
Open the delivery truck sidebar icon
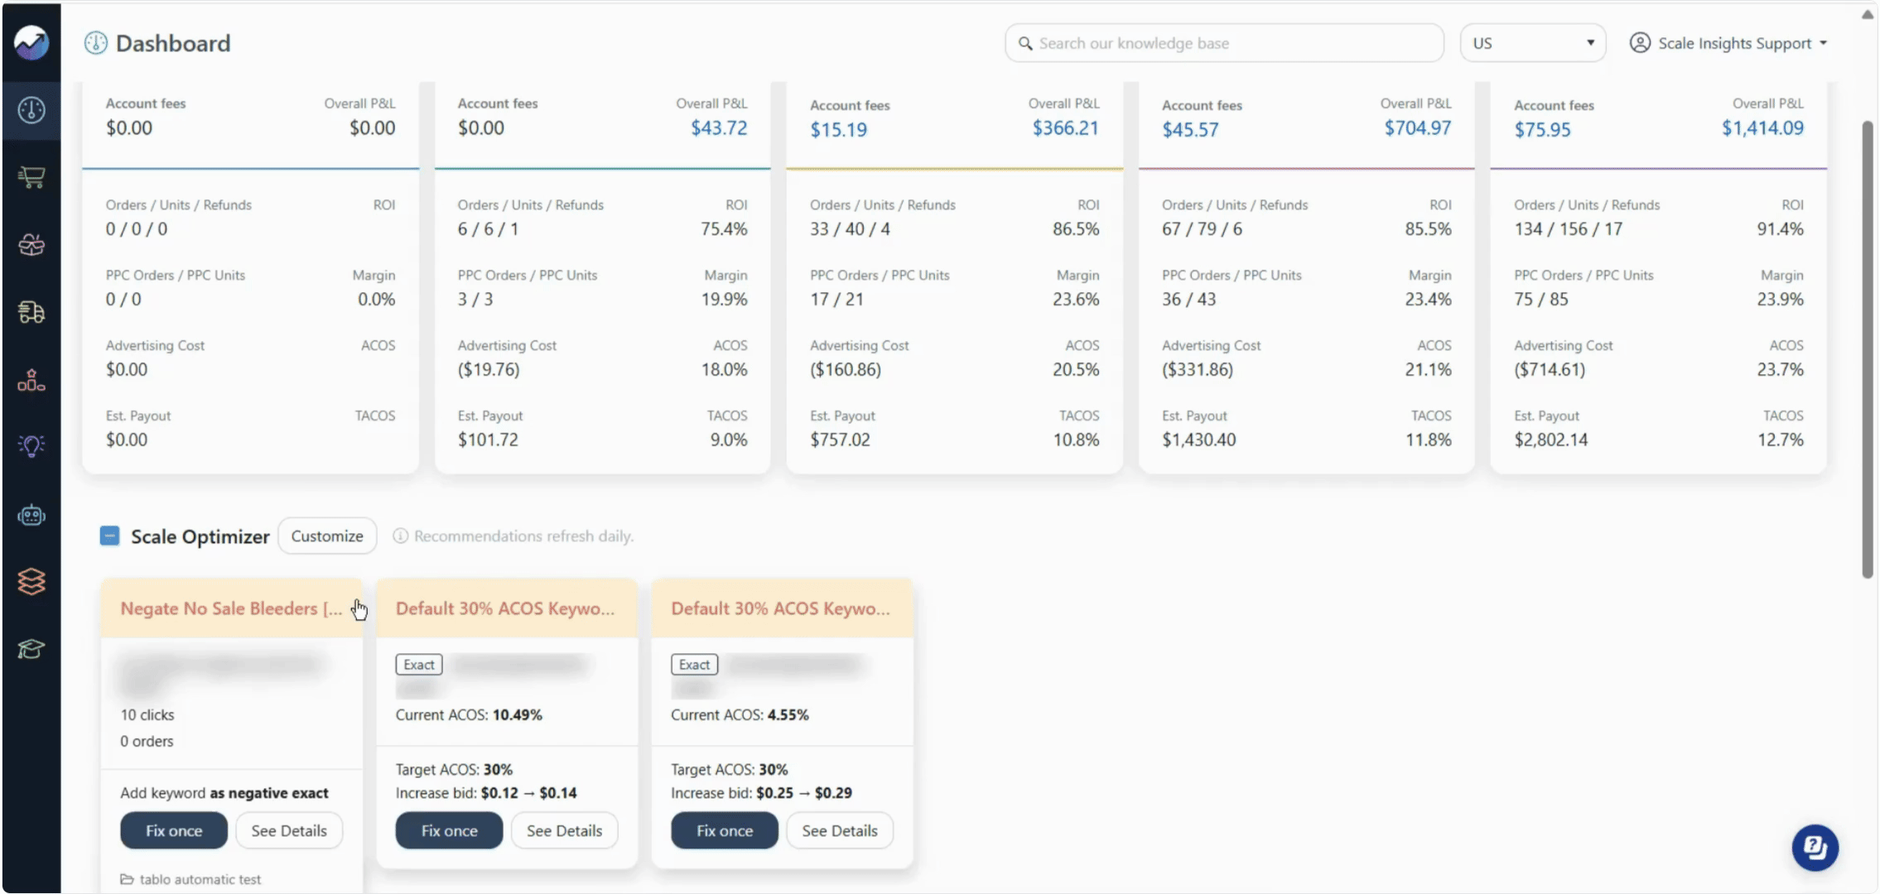coord(31,312)
